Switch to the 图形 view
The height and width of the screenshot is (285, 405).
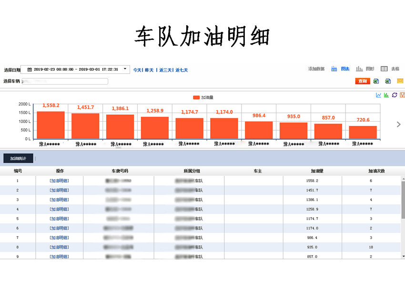coord(370,69)
